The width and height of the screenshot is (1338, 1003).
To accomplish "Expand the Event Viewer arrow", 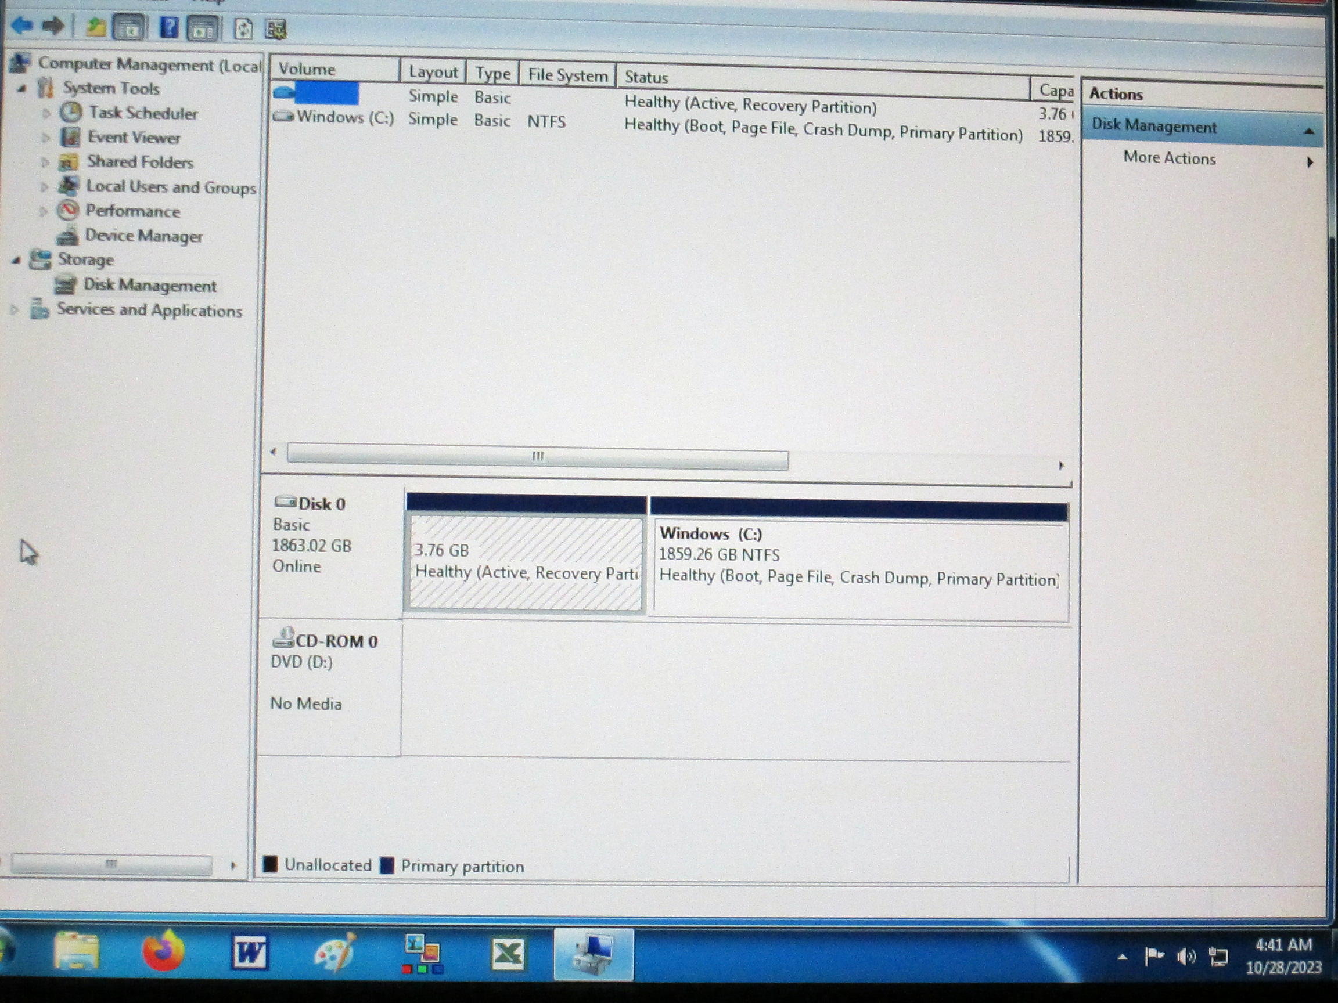I will (x=45, y=138).
